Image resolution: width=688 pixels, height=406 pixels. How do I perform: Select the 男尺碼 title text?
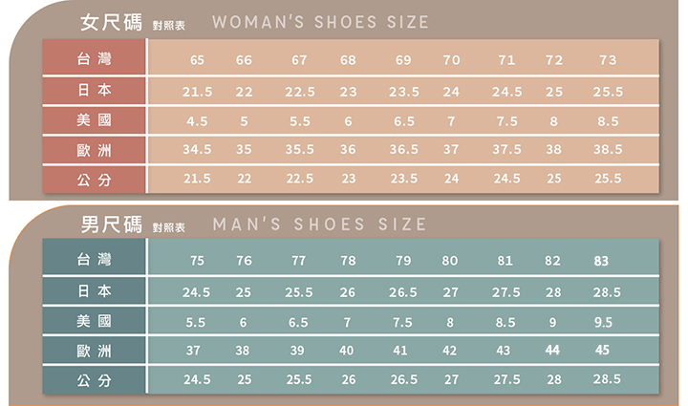(x=111, y=224)
